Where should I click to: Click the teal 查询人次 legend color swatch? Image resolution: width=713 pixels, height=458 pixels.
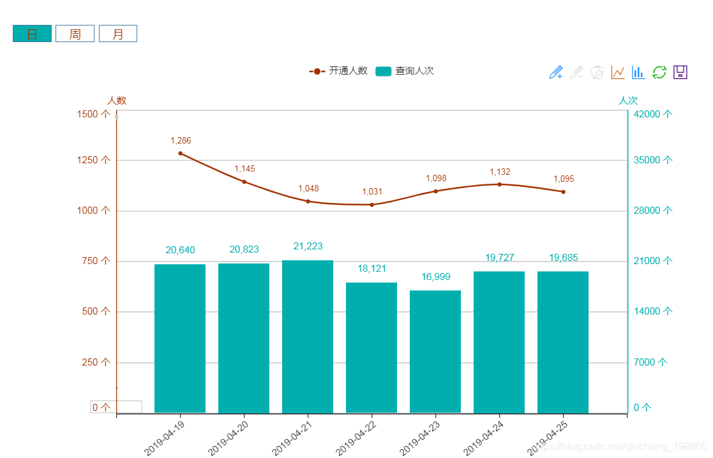pos(383,71)
